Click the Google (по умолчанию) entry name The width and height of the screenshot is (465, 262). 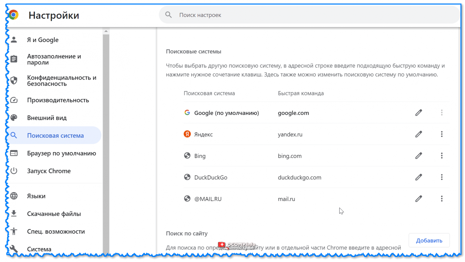[226, 113]
